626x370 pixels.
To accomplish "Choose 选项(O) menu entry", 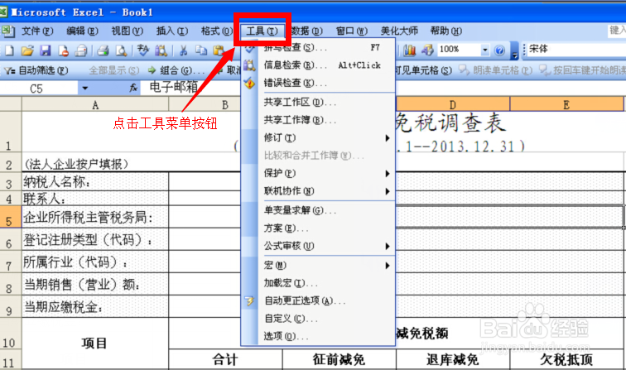I will [318, 336].
